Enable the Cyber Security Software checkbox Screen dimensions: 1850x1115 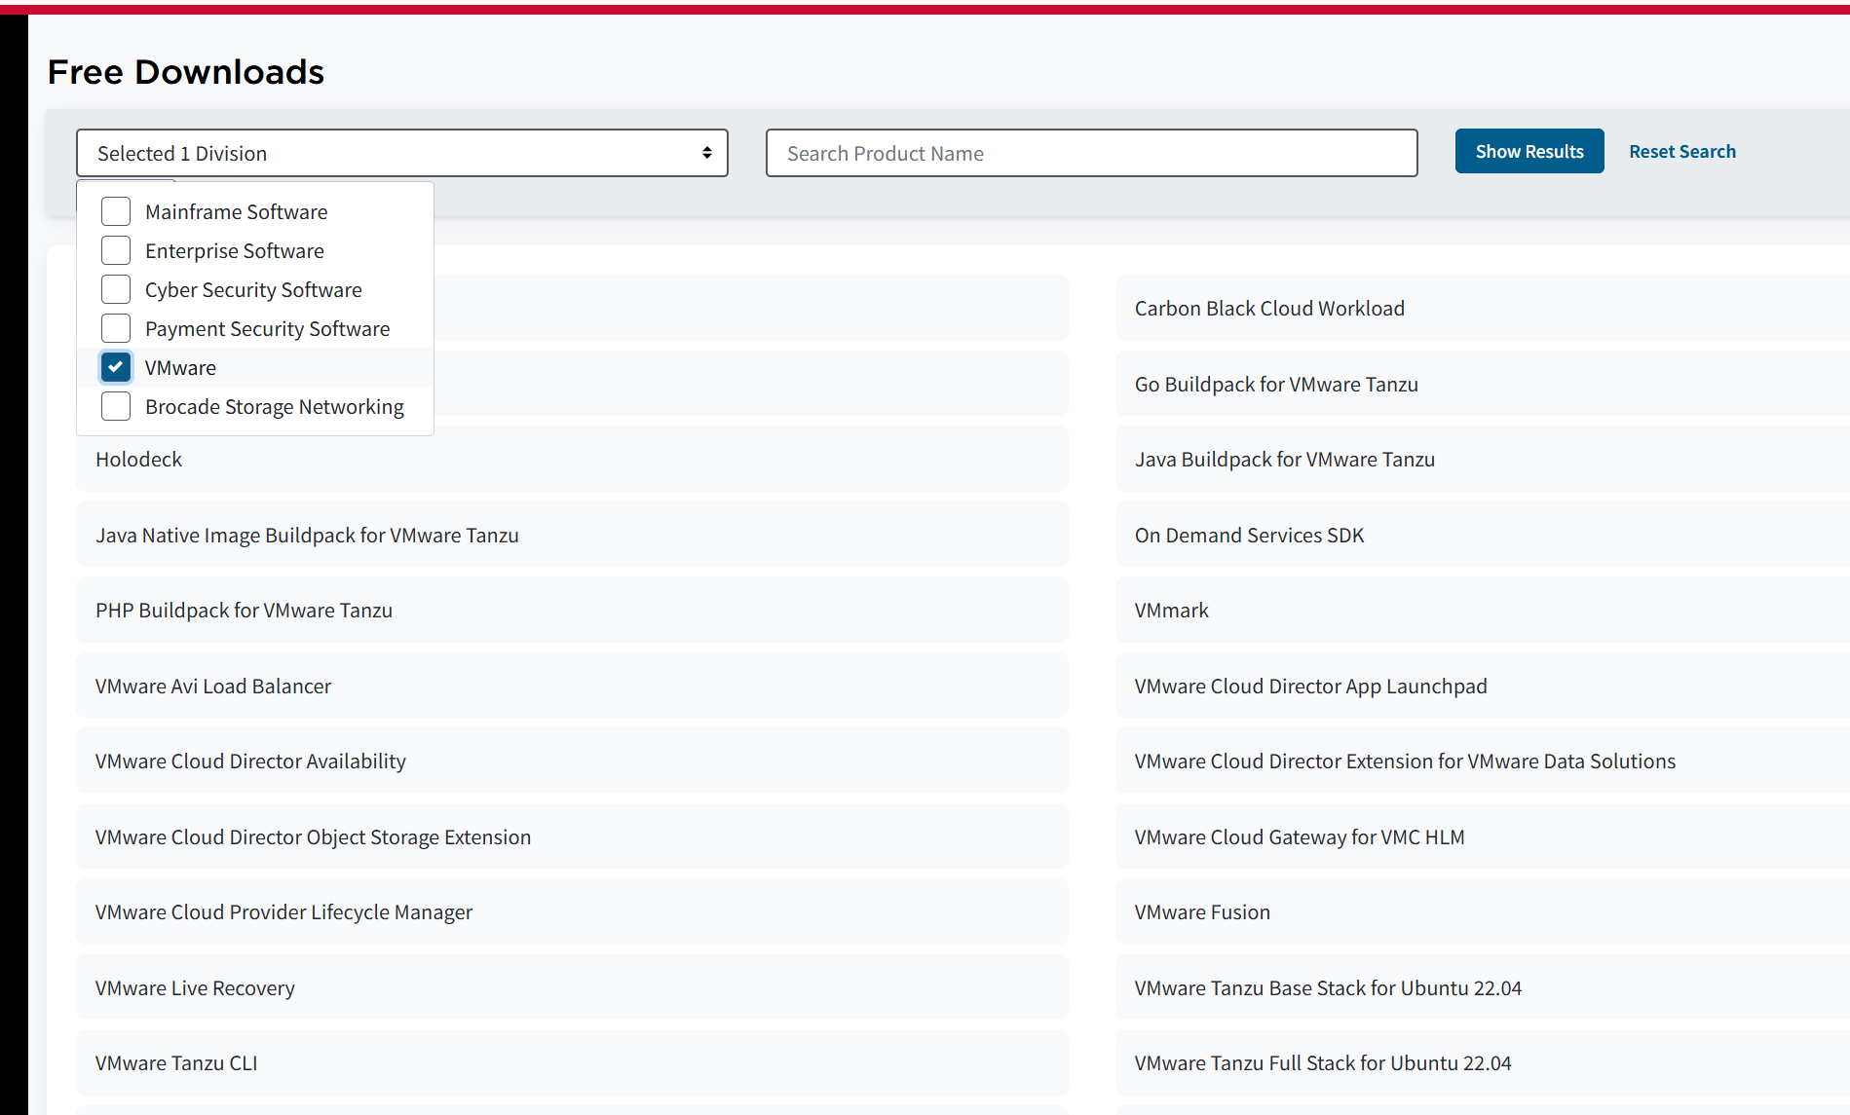pos(116,289)
